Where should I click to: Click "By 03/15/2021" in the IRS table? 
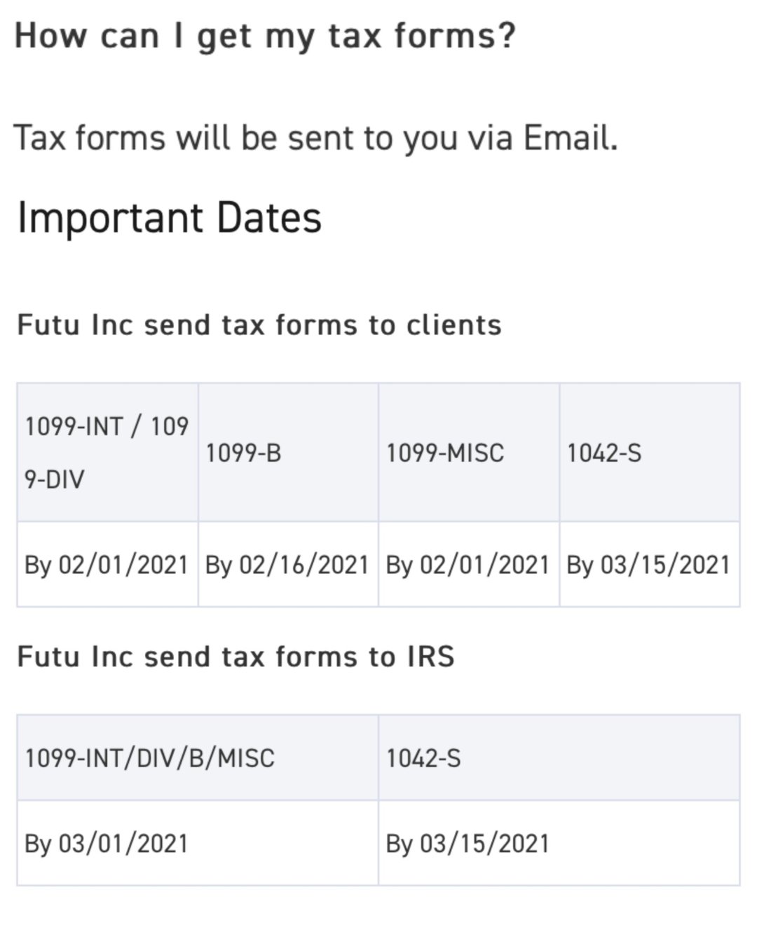(x=468, y=844)
